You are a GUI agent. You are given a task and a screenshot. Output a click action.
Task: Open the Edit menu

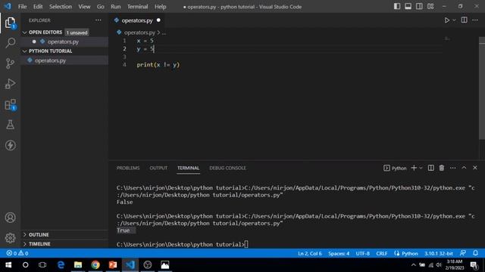pos(38,7)
